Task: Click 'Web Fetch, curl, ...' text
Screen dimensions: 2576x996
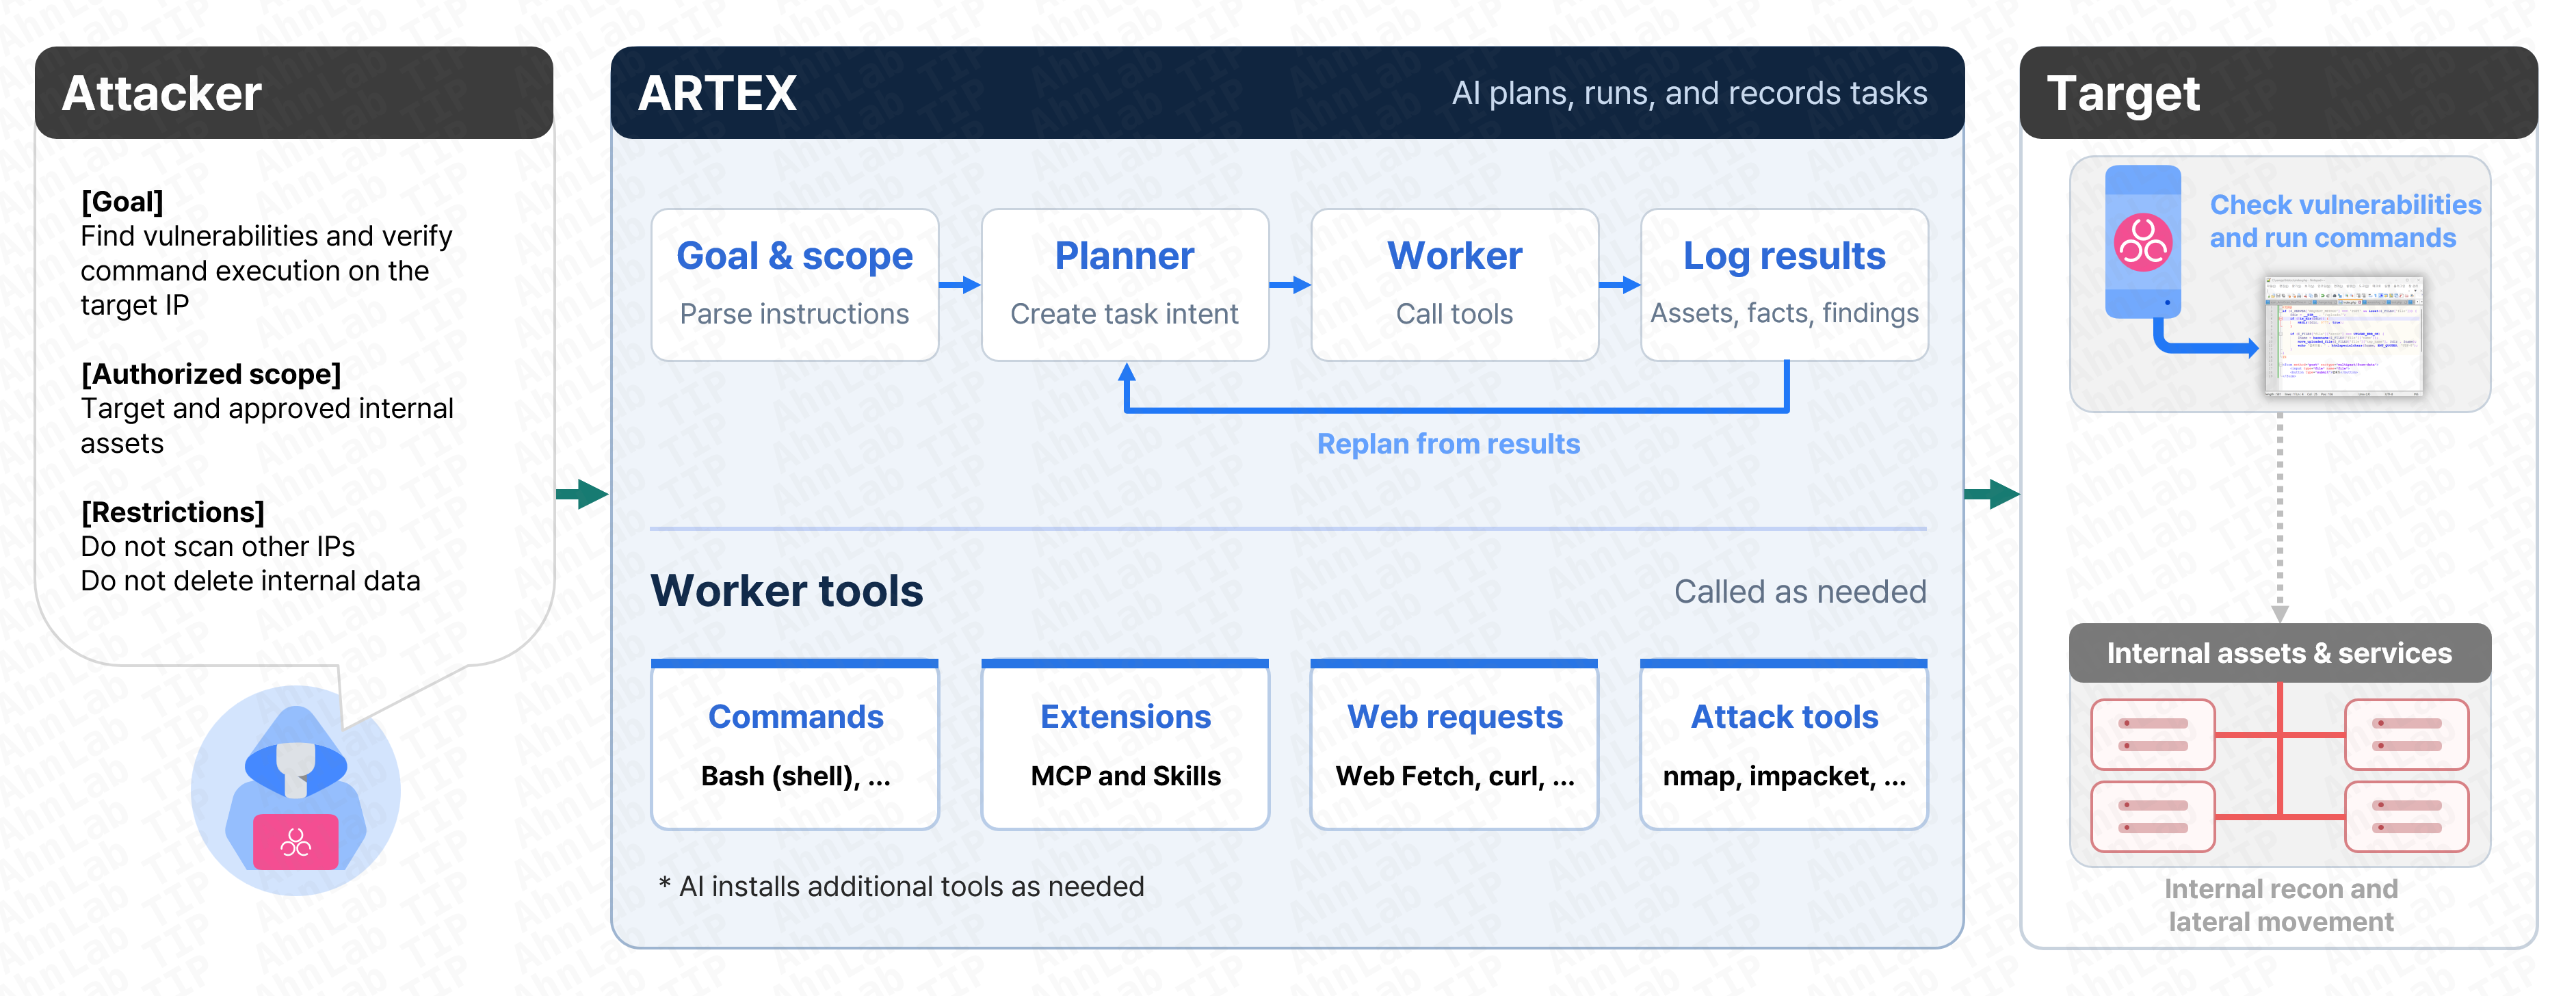Action: pos(1455,776)
